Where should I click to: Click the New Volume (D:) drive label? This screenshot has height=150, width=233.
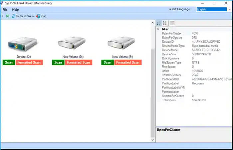73,57
